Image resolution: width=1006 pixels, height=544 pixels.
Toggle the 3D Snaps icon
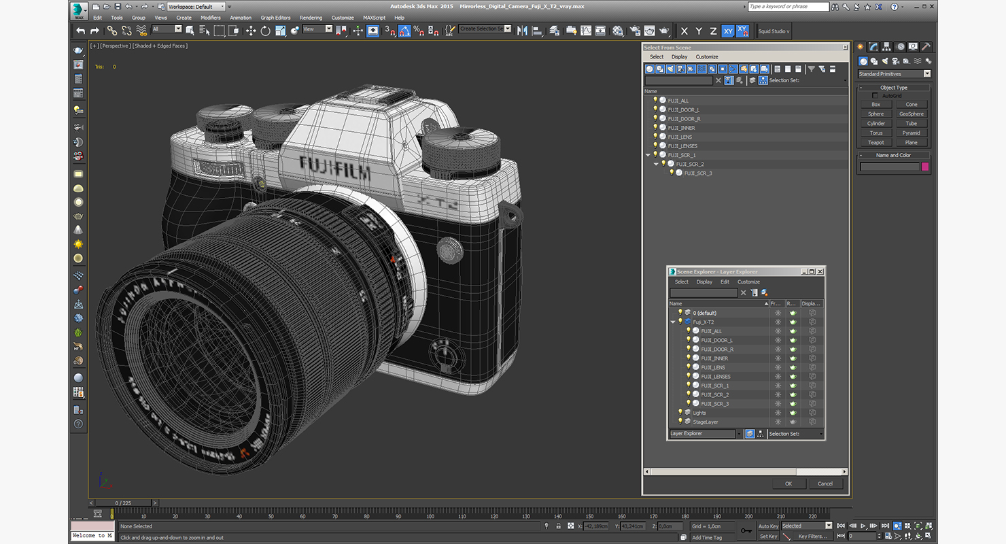pos(389,31)
